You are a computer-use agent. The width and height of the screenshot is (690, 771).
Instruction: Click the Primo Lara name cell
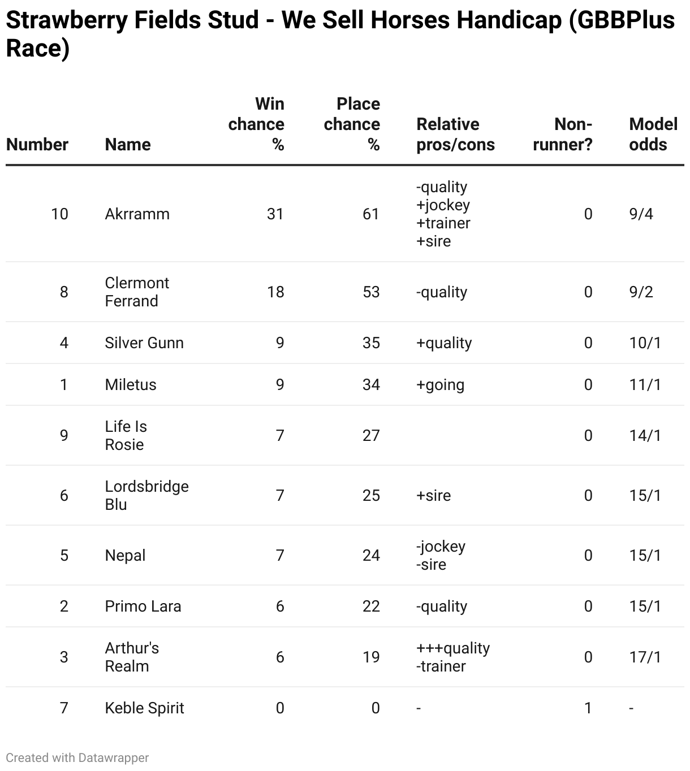pos(143,606)
